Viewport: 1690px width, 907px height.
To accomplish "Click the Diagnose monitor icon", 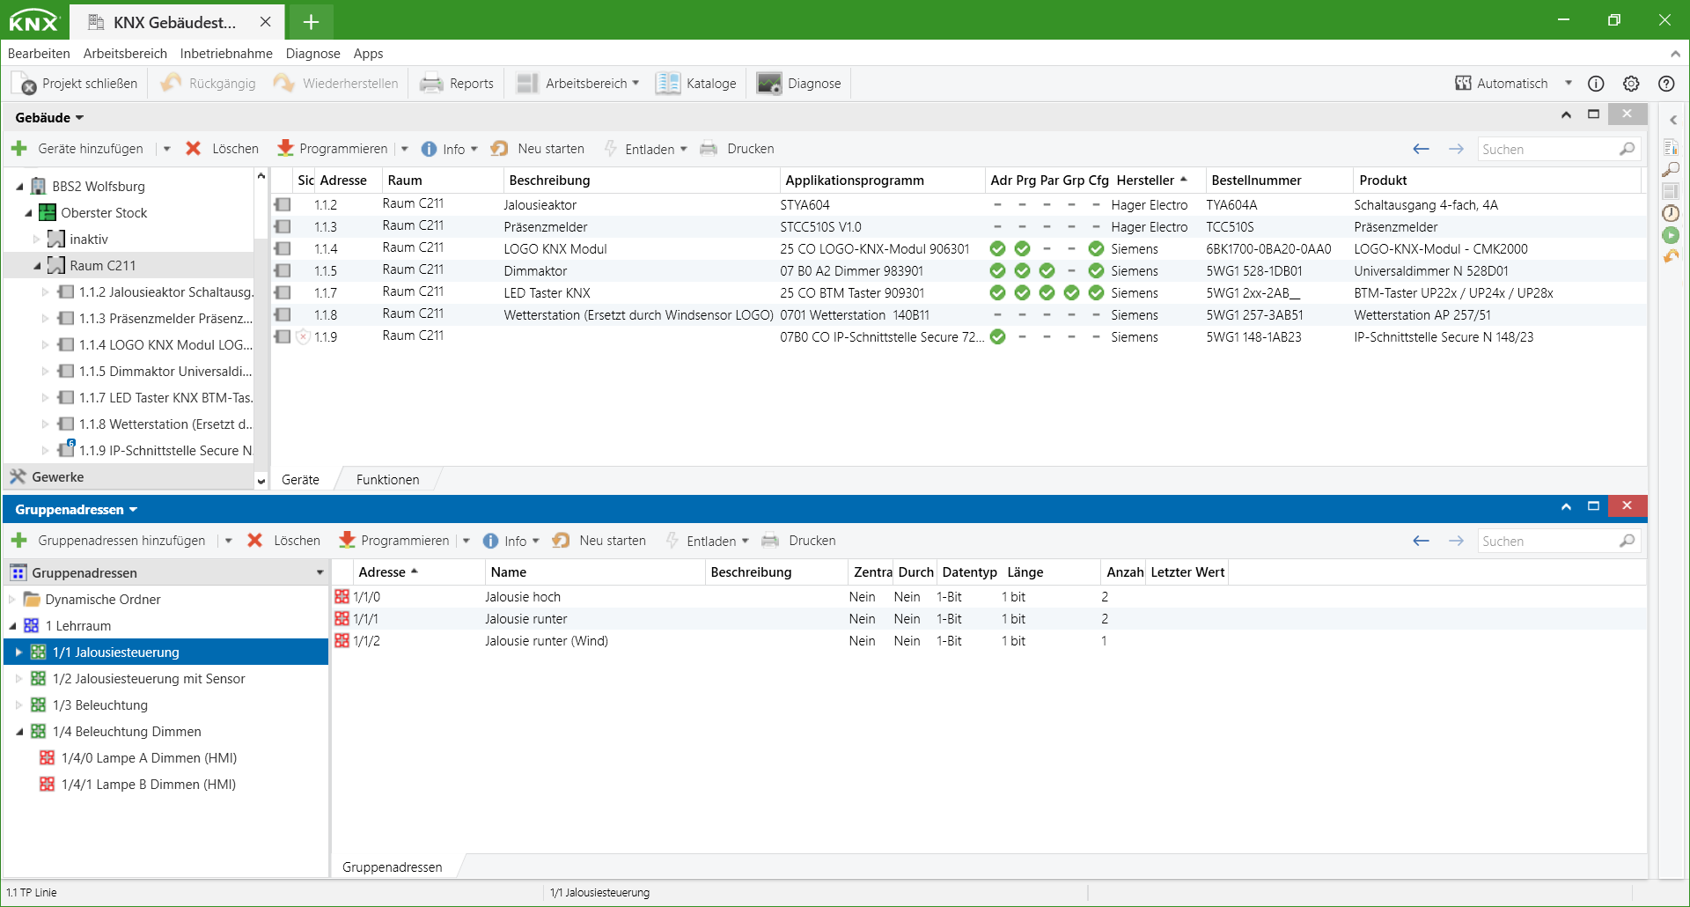I will click(768, 84).
